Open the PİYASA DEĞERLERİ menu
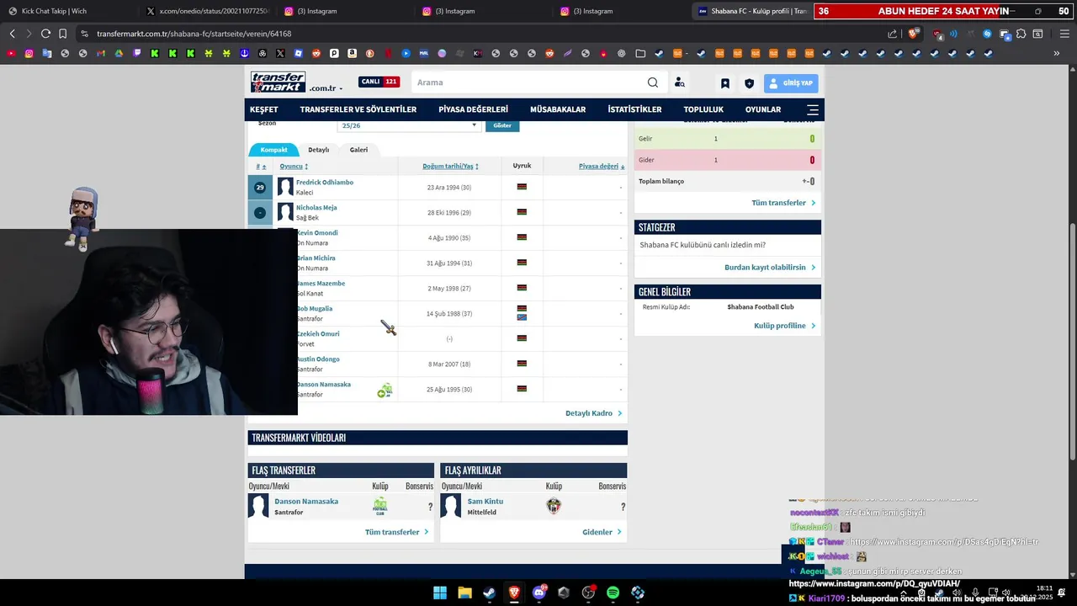Viewport: 1077px width, 606px height. click(474, 109)
